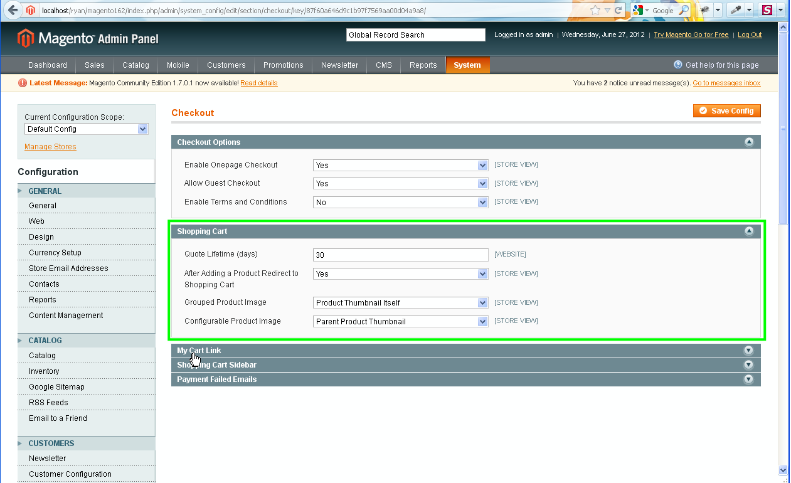Screen dimensions: 791x483
Task: Open the Sales menu
Action: click(x=95, y=65)
